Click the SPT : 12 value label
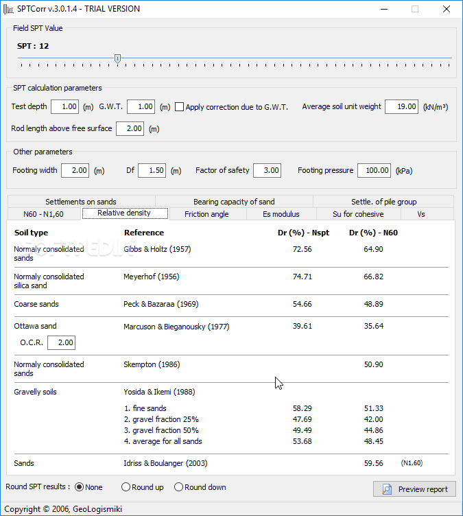 [33, 46]
